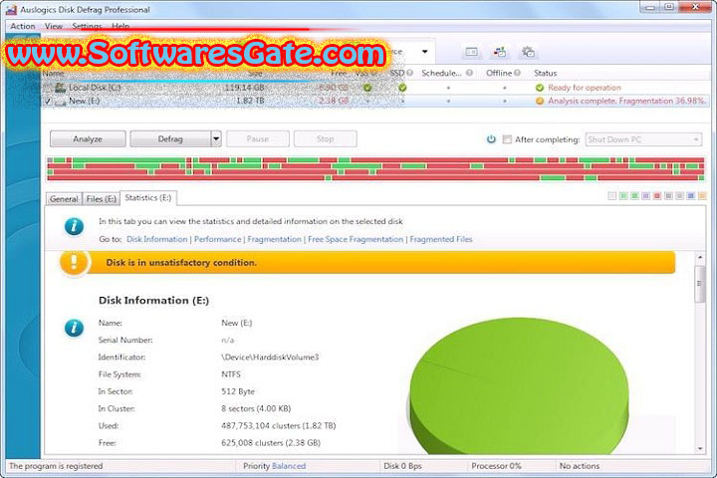This screenshot has height=478, width=717.
Task: Select 'Analysis complete. Fragmentation 36.98%' status text
Action: 626,101
